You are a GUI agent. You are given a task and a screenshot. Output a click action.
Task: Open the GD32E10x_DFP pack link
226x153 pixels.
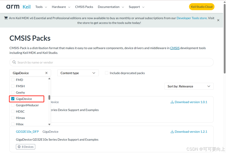27,132
